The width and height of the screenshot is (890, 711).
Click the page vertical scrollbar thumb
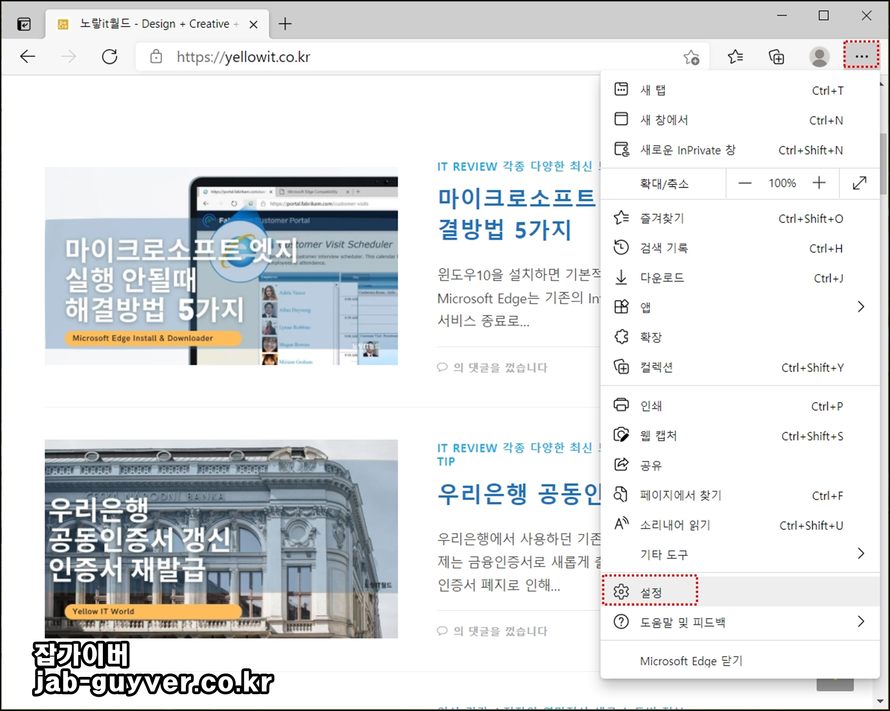[884, 163]
